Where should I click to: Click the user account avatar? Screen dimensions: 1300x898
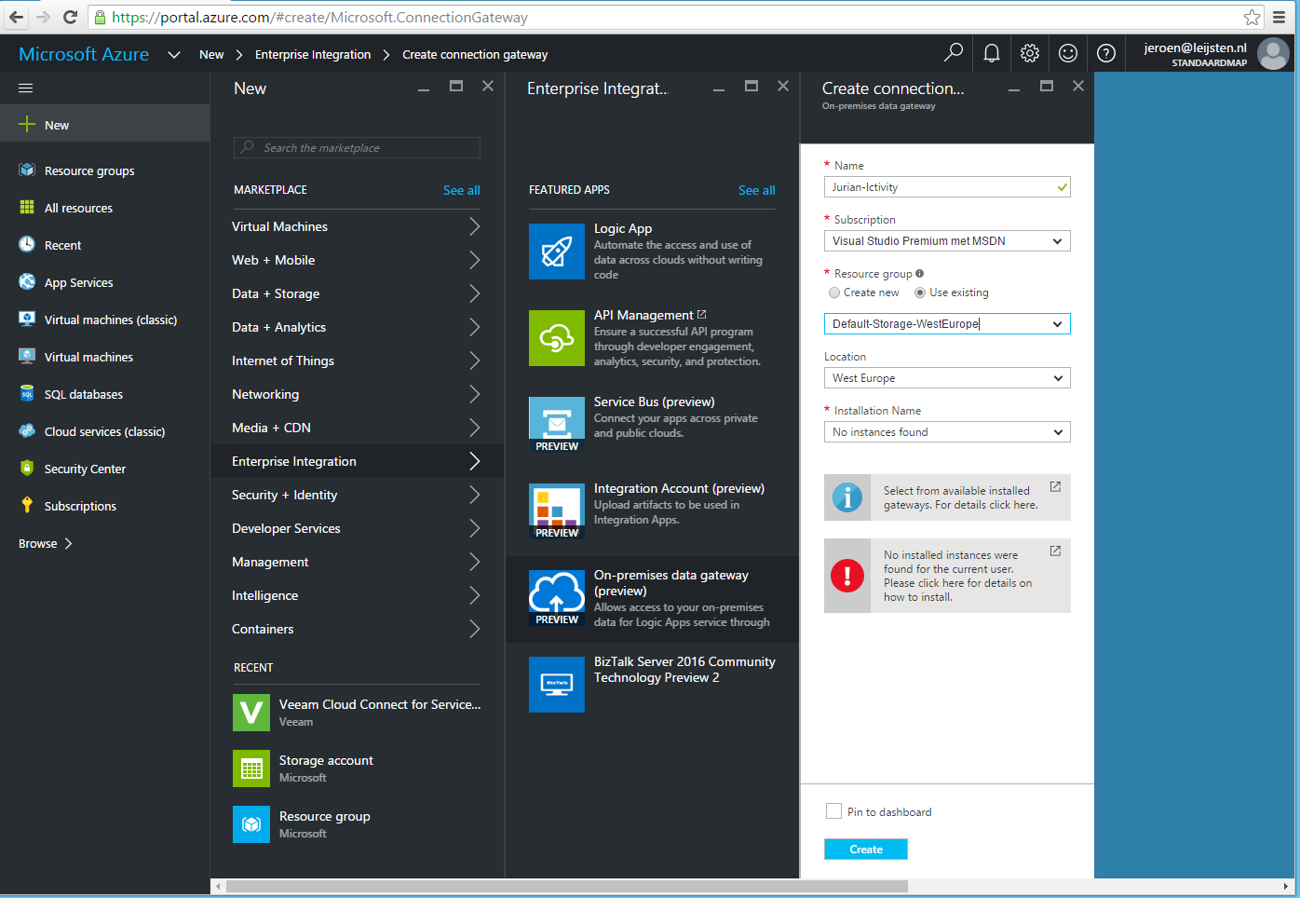pyautogui.click(x=1273, y=54)
